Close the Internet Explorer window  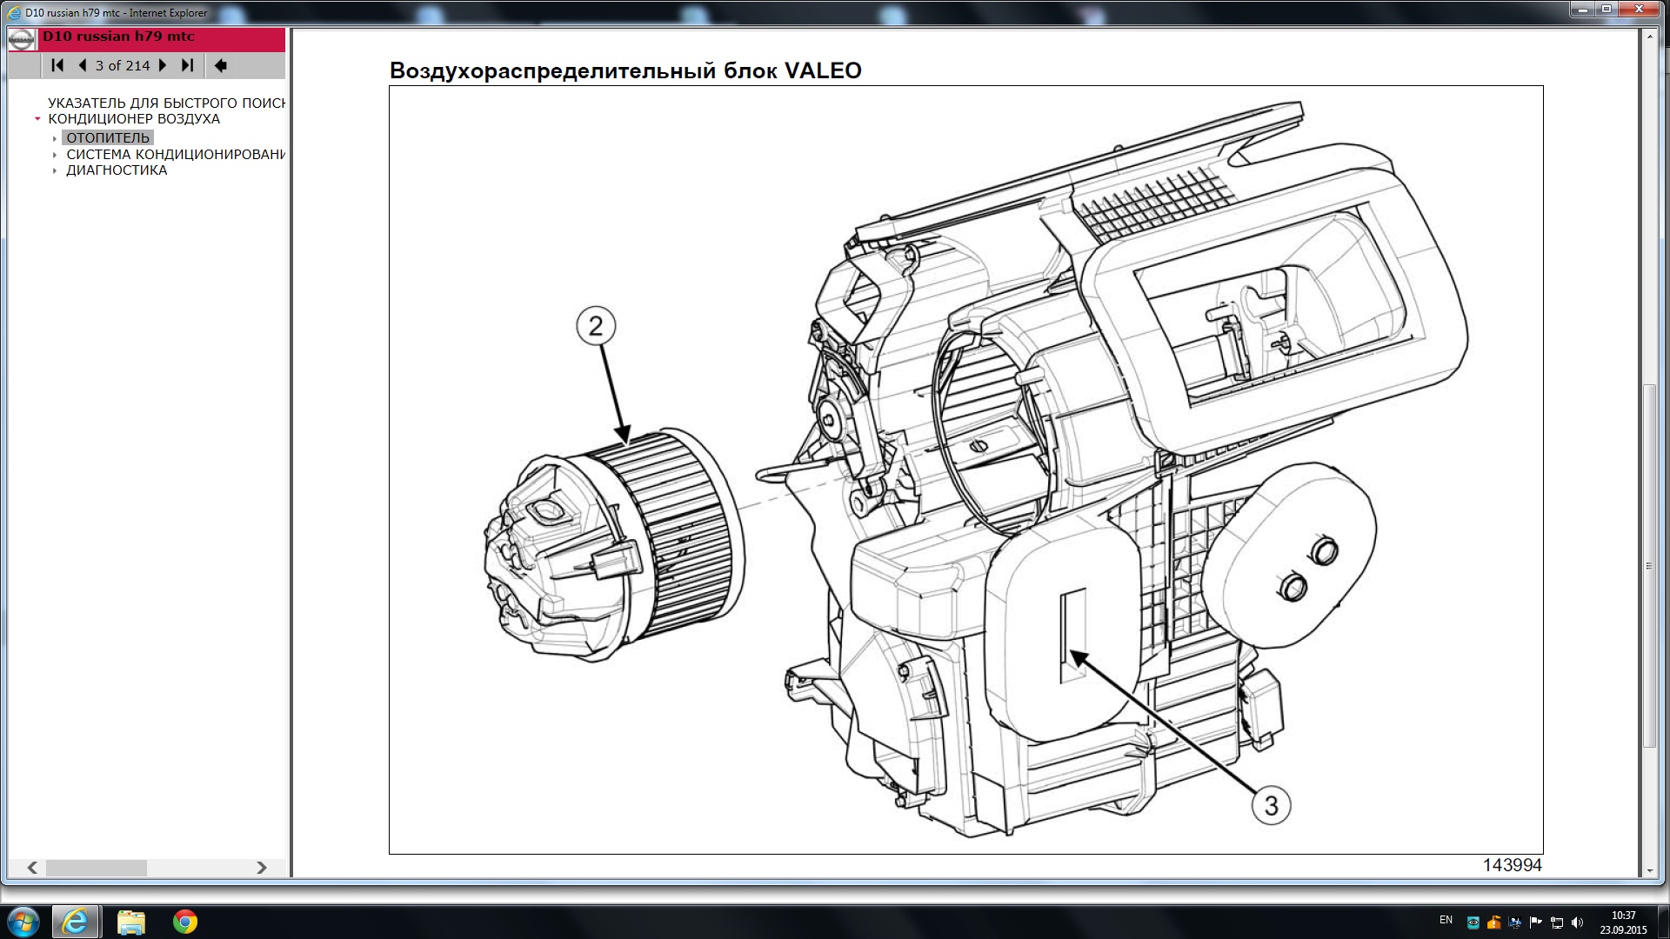tap(1639, 10)
